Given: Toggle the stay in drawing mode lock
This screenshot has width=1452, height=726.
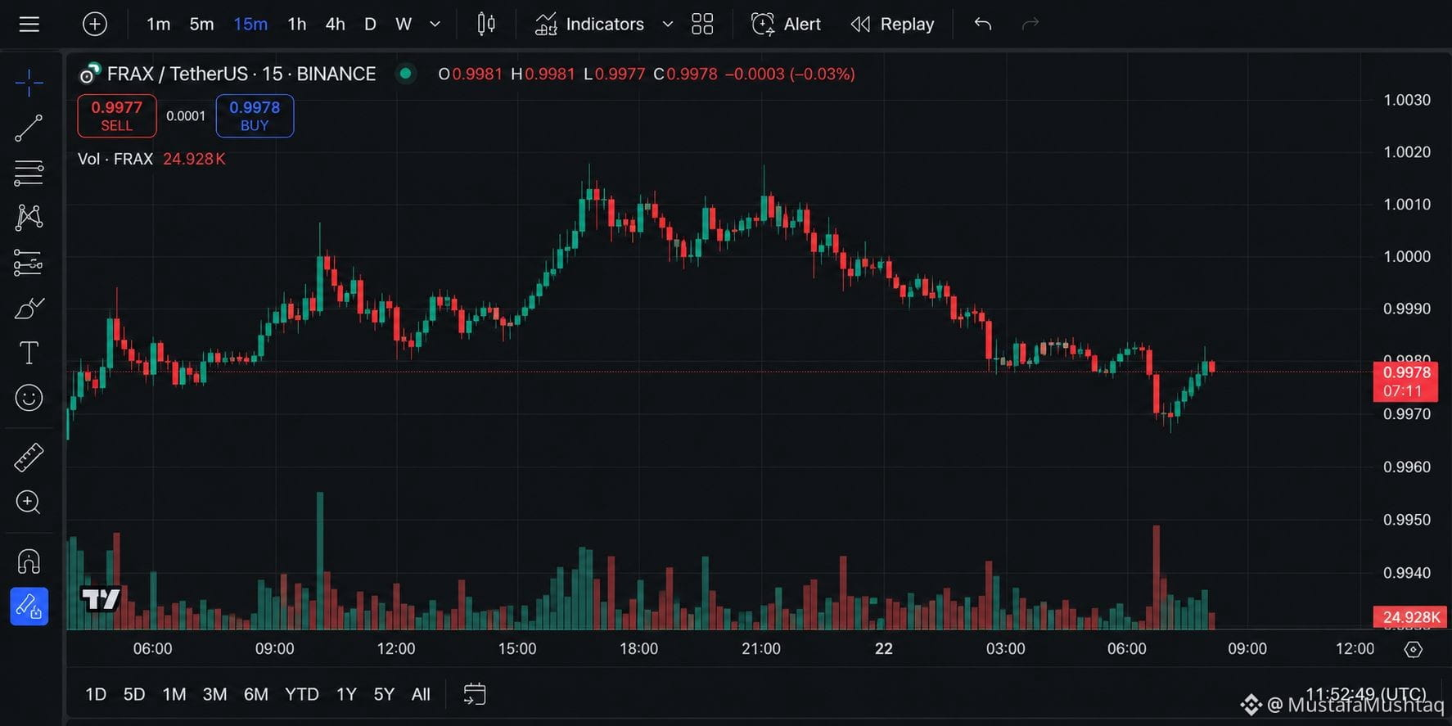Looking at the screenshot, I should coord(29,607).
